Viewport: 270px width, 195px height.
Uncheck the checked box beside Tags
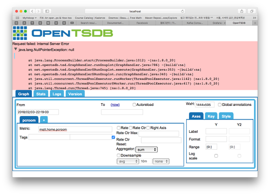[113, 137]
